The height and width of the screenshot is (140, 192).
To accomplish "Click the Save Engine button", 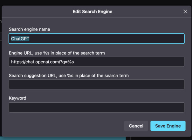I will [168, 126].
